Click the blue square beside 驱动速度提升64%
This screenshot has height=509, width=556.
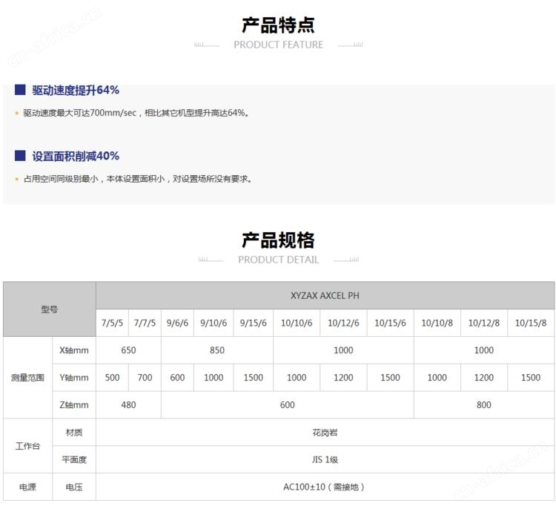[20, 90]
